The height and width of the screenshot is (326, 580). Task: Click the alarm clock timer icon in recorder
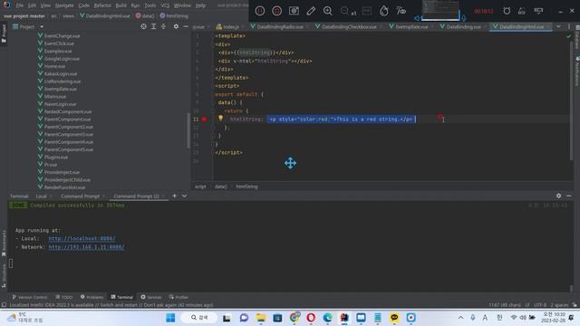coord(507,11)
